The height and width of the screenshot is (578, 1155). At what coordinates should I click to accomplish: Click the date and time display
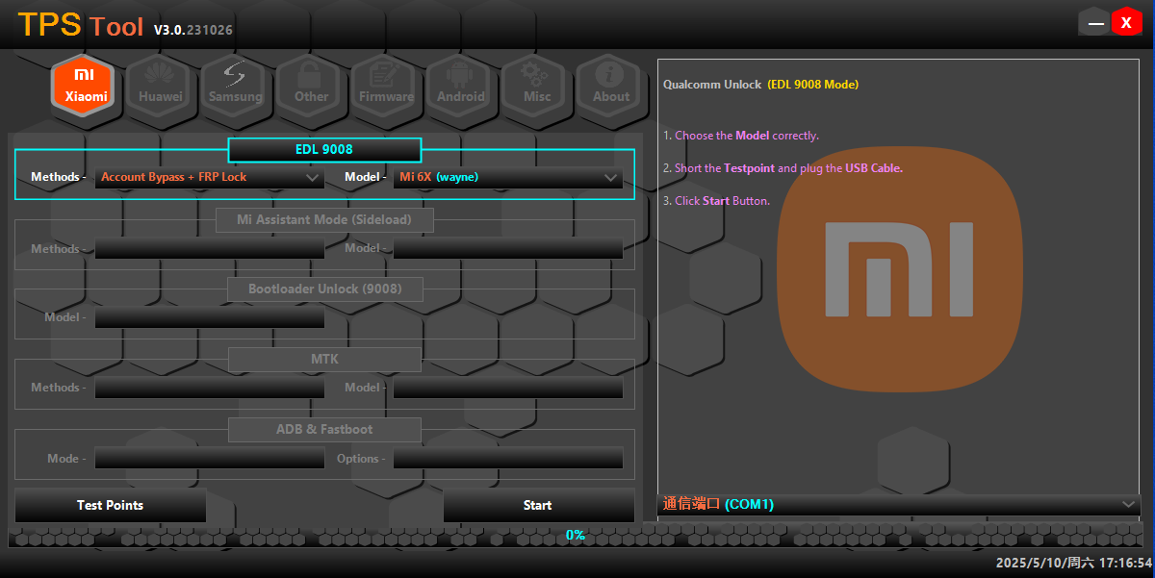coord(1073,563)
